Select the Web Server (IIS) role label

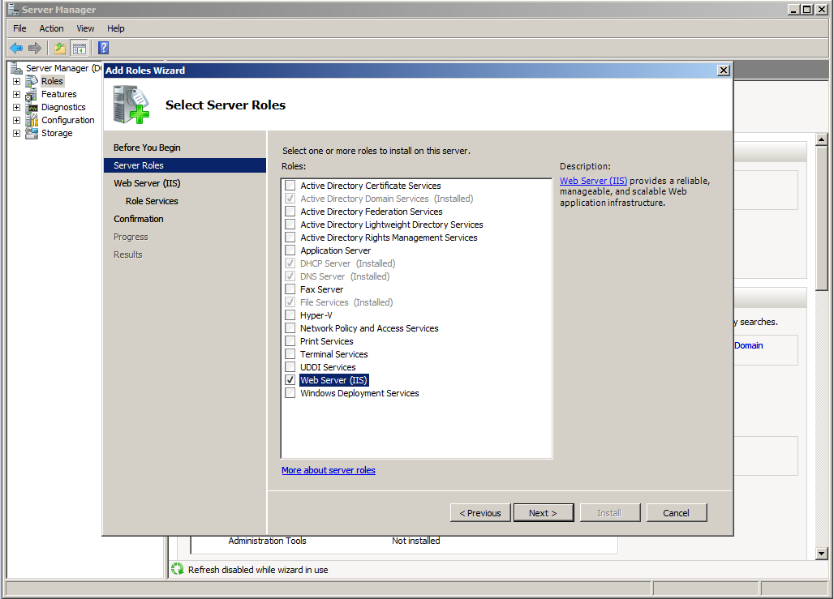[333, 380]
